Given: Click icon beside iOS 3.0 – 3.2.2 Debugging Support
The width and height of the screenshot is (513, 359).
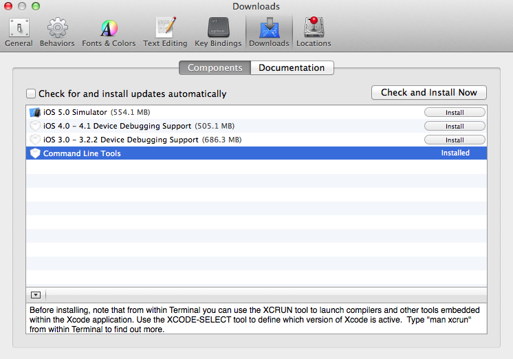Looking at the screenshot, I should pos(34,140).
